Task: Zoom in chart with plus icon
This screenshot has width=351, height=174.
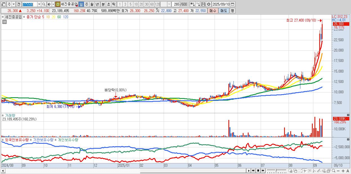Action: tap(343, 171)
